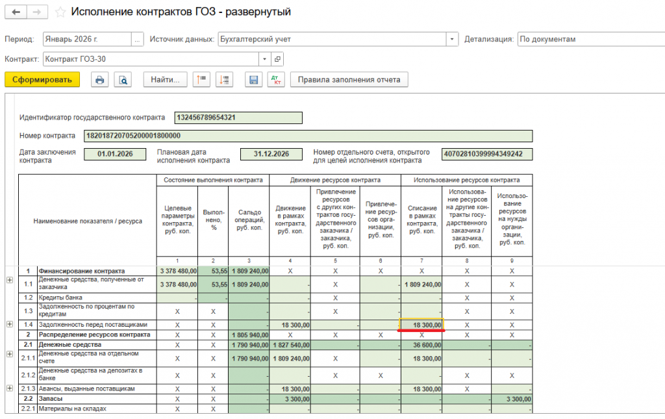Screen dimensions: 665x419
Task: Open the Контракт dropdown arrow
Action: click(x=265, y=59)
